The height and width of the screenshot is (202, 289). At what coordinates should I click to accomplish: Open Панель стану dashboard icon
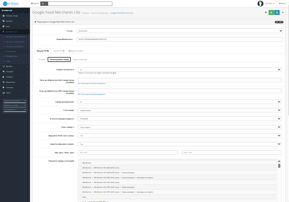click(x=3, y=16)
